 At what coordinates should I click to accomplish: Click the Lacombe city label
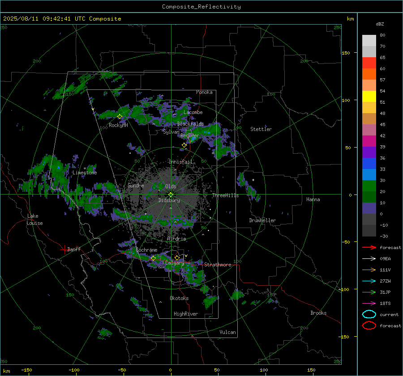click(x=193, y=112)
